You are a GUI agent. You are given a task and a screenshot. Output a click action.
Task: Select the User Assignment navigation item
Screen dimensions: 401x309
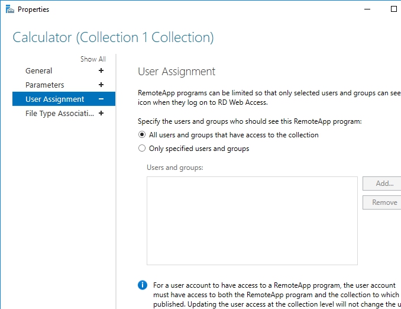click(x=55, y=99)
